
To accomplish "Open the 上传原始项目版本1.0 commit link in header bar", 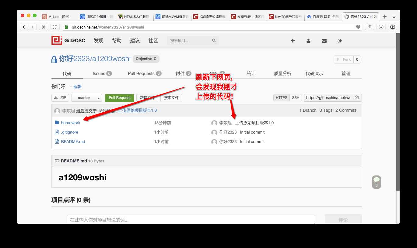I will click(x=137, y=110).
